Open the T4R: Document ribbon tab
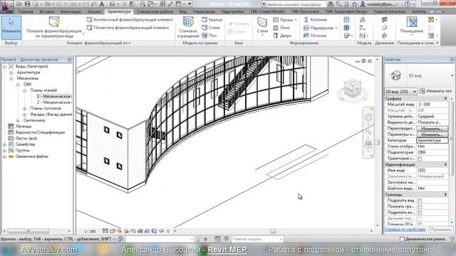 pyautogui.click(x=305, y=11)
